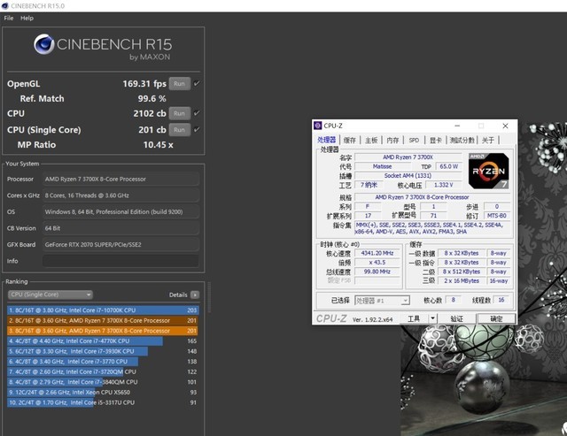This screenshot has height=436, width=567.
Task: Select ranking row Intel Core i7-3770 CPU
Action: (x=103, y=362)
